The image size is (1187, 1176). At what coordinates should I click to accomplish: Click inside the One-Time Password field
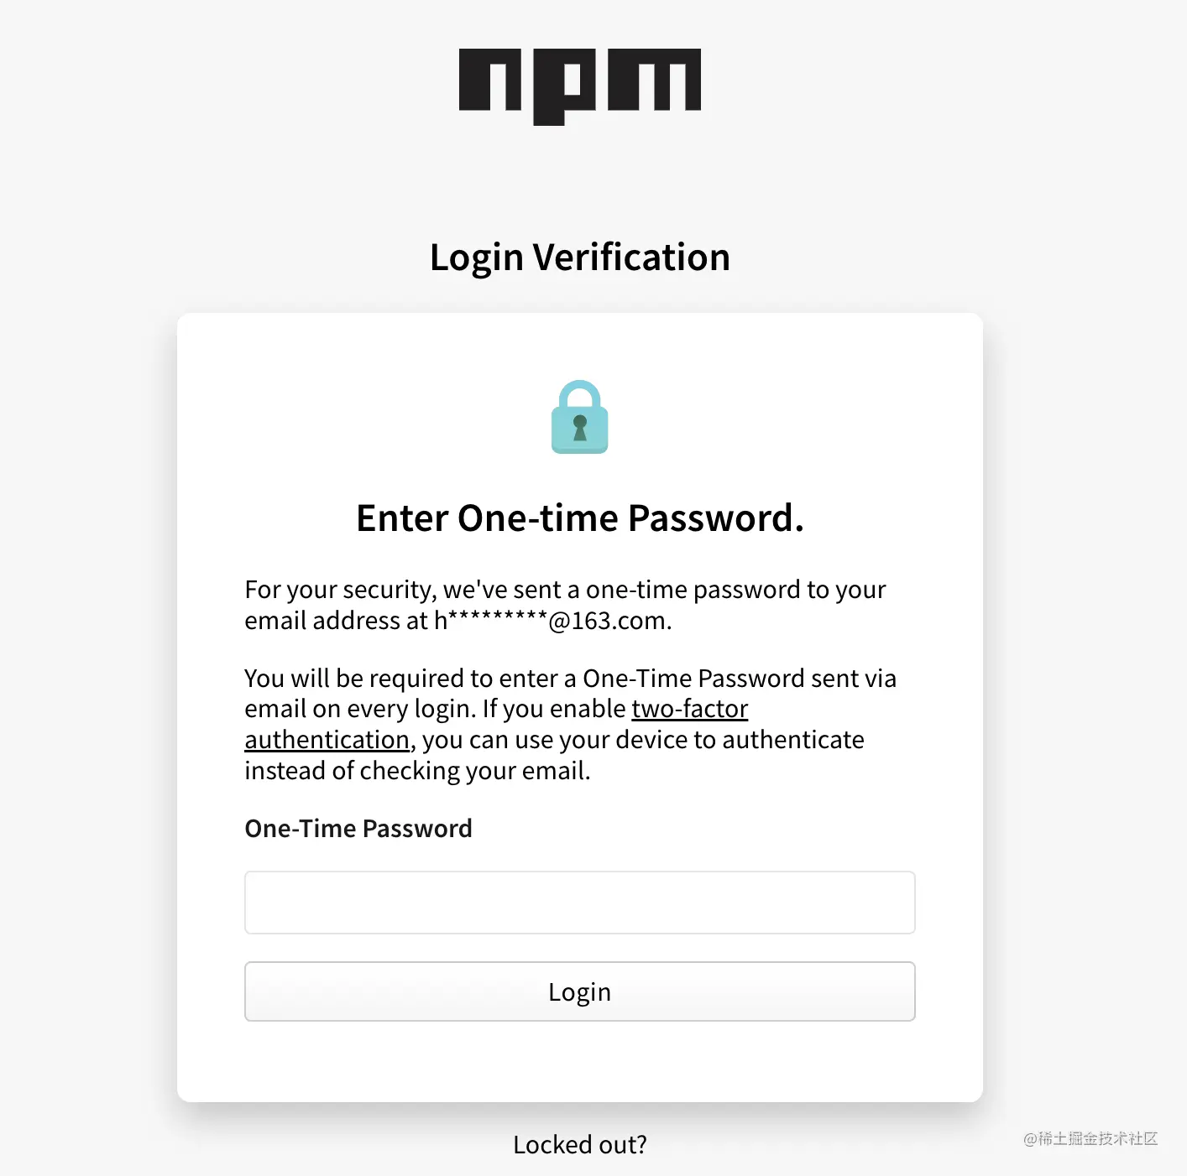[579, 903]
